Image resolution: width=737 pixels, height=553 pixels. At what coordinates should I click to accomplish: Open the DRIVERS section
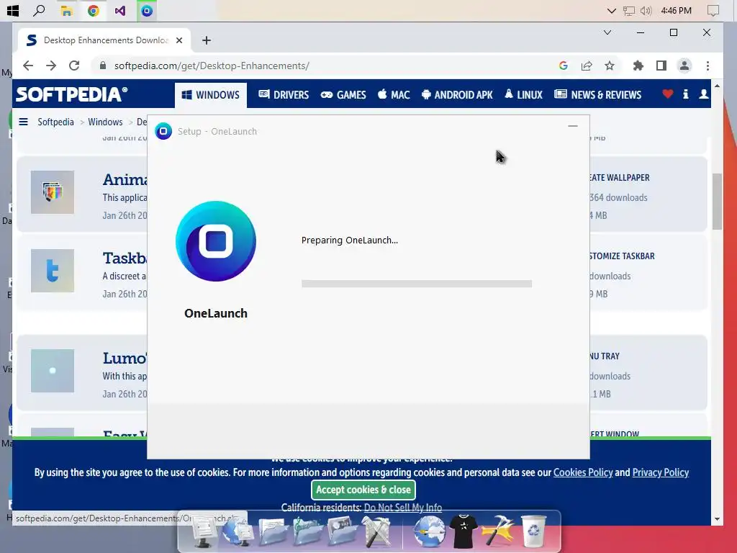[x=284, y=95]
